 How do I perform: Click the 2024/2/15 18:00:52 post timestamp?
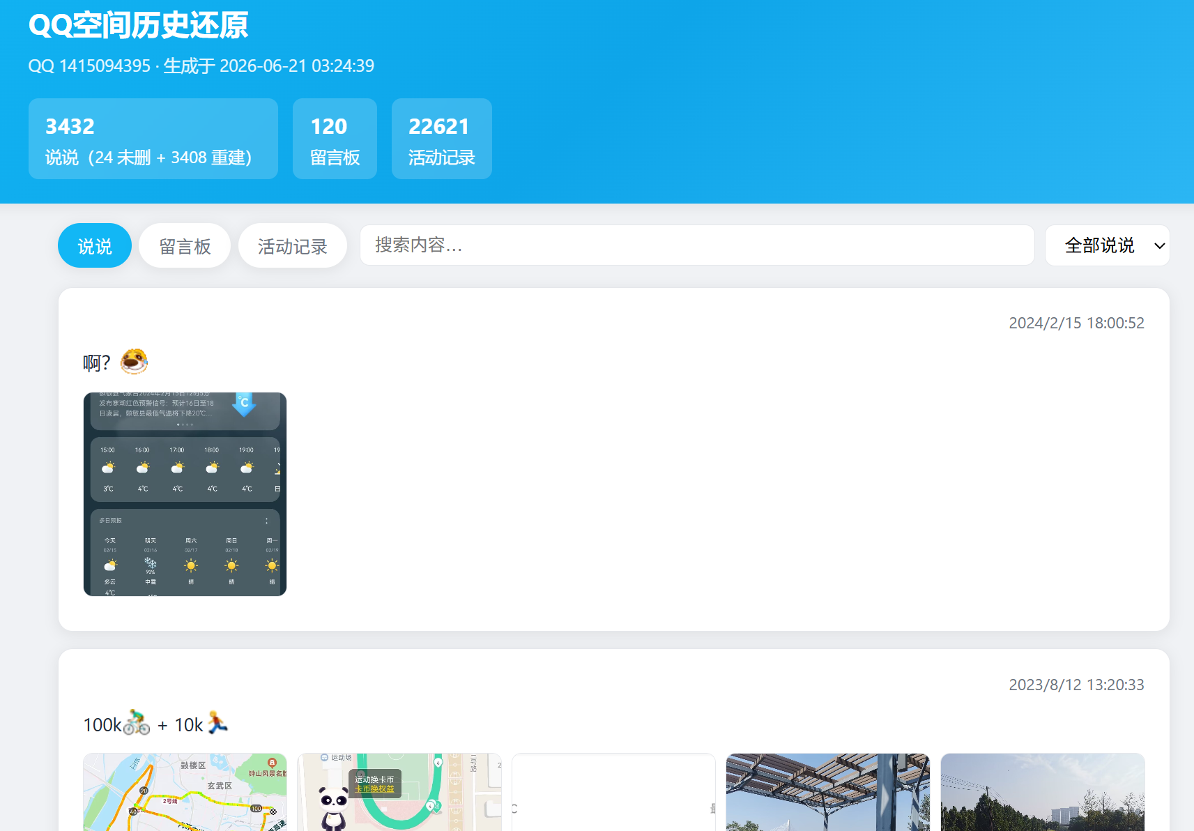pos(1076,323)
